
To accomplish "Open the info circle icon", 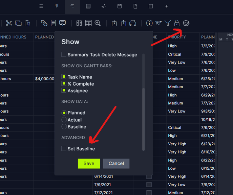I will pos(149,23).
